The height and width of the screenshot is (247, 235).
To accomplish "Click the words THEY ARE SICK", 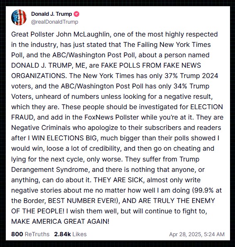I will (118, 180).
